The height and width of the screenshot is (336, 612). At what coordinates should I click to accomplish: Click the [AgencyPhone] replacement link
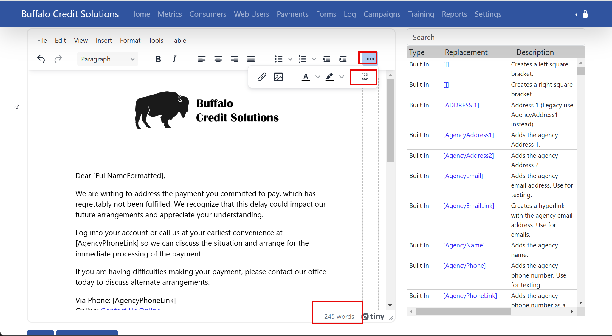[x=464, y=266]
